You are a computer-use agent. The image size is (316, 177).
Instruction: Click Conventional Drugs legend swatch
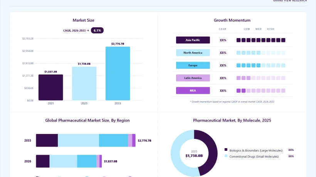(226, 156)
